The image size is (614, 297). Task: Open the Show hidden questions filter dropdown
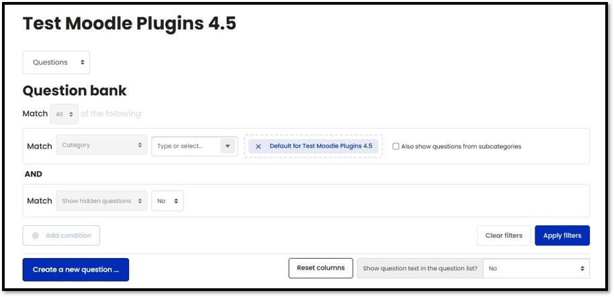tap(102, 201)
